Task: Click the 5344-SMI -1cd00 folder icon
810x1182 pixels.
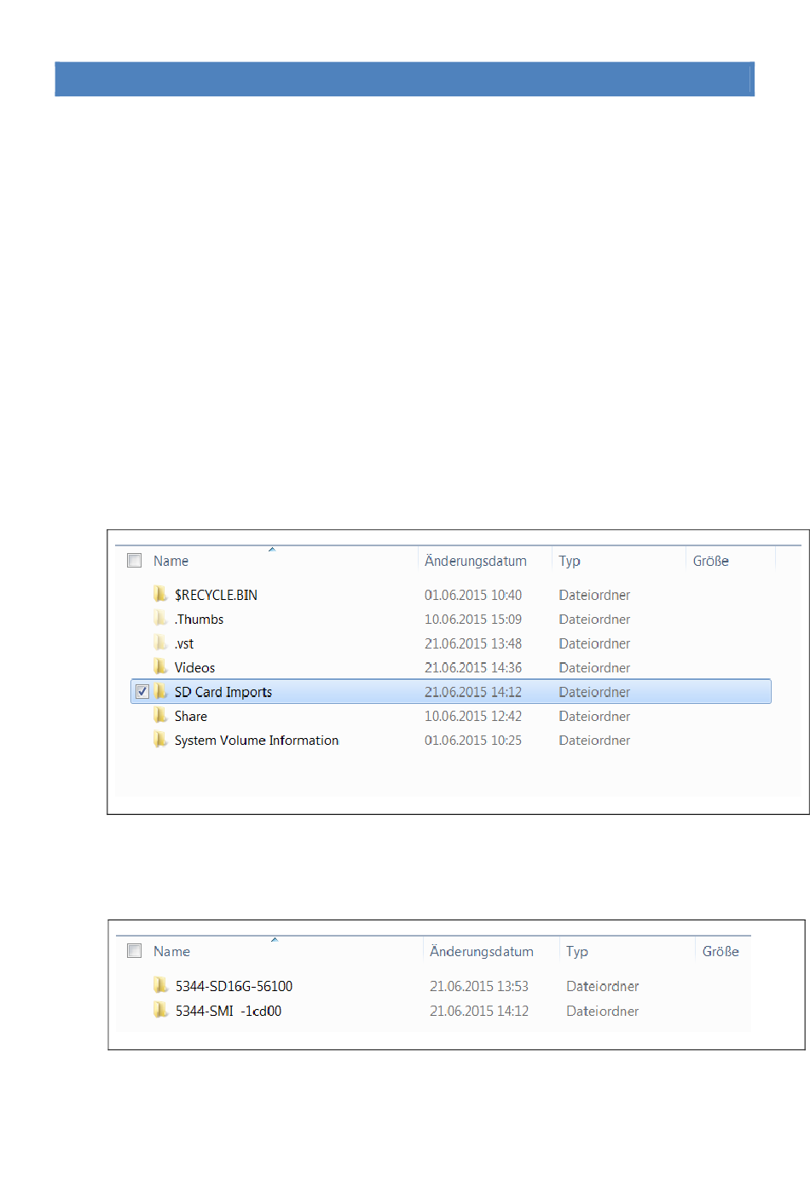Action: pyautogui.click(x=160, y=1010)
